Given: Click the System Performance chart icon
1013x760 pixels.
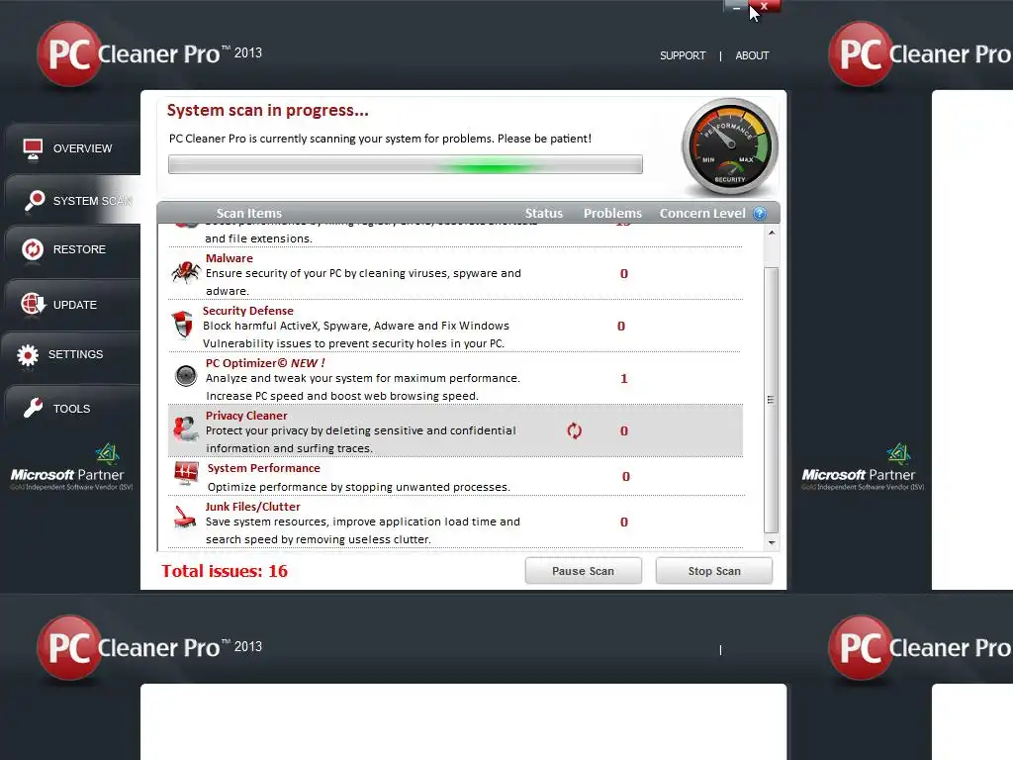Looking at the screenshot, I should (187, 473).
